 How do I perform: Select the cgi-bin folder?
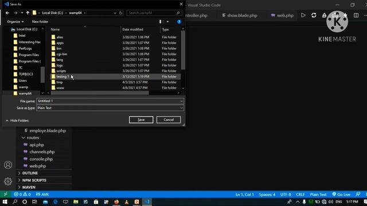pyautogui.click(x=62, y=54)
